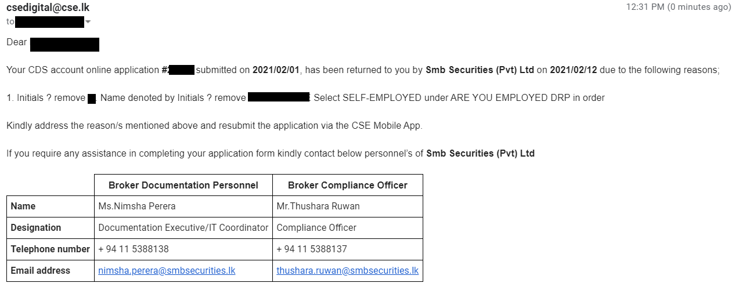Click sender address csedigital@cse.lk
742x301 pixels.
(48, 8)
